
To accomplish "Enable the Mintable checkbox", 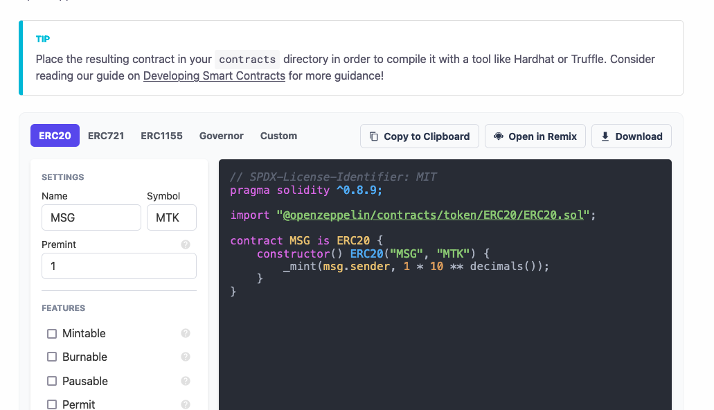I will tap(52, 334).
